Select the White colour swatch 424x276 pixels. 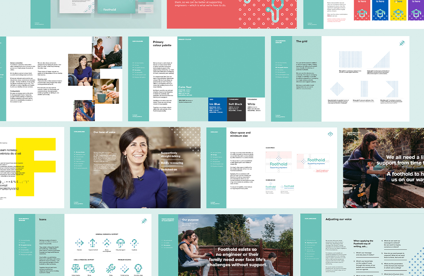point(255,109)
